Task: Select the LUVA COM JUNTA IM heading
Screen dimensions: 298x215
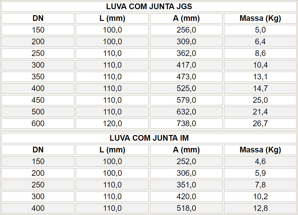Action: 149,138
